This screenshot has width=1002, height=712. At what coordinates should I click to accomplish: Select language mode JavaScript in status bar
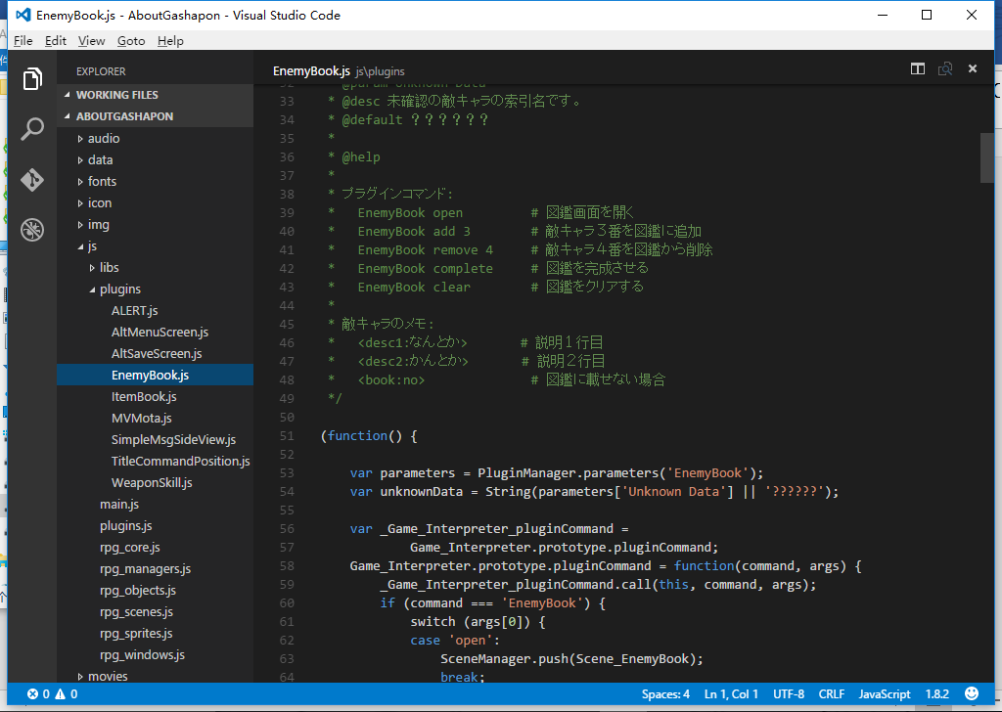click(885, 694)
